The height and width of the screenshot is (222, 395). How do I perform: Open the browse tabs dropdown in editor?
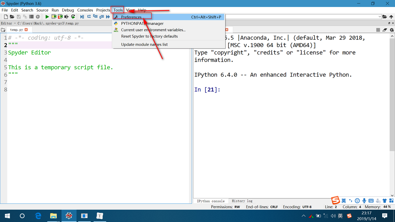(3, 30)
